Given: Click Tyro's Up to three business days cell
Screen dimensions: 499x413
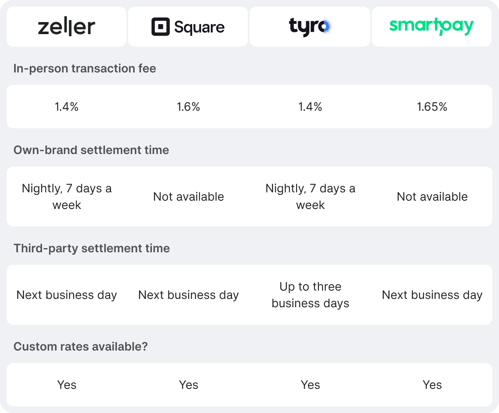Looking at the screenshot, I should point(310,295).
